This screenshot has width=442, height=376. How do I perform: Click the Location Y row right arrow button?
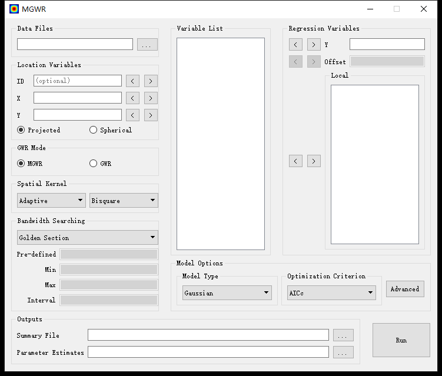point(151,115)
